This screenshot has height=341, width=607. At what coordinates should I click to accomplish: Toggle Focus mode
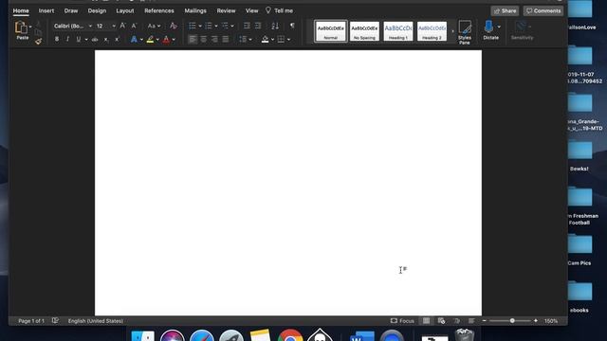point(402,321)
